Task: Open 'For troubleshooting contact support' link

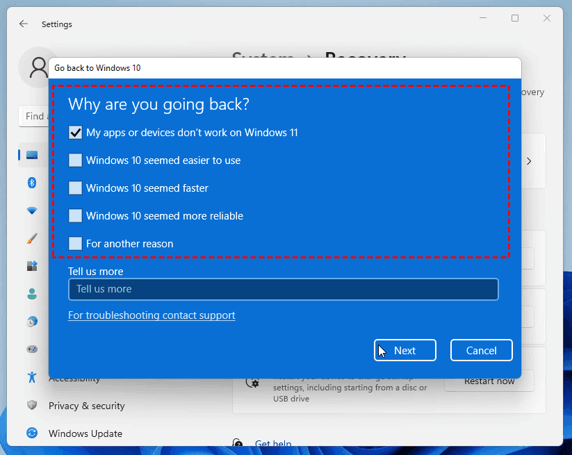Action: click(x=152, y=315)
